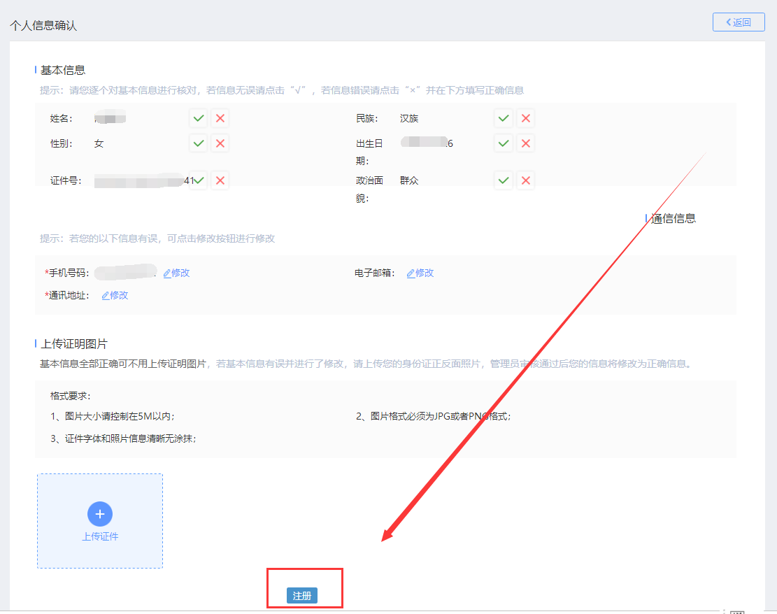The image size is (777, 614).
Task: Mark ethnicity 汉族 as incorrect
Action: [x=525, y=118]
